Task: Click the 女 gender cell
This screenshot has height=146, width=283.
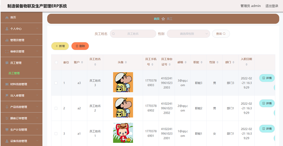Action: 214,134
